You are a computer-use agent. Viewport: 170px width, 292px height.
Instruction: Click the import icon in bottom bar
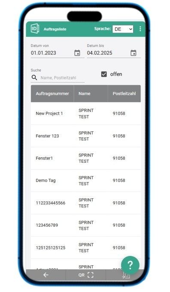[x=126, y=275]
